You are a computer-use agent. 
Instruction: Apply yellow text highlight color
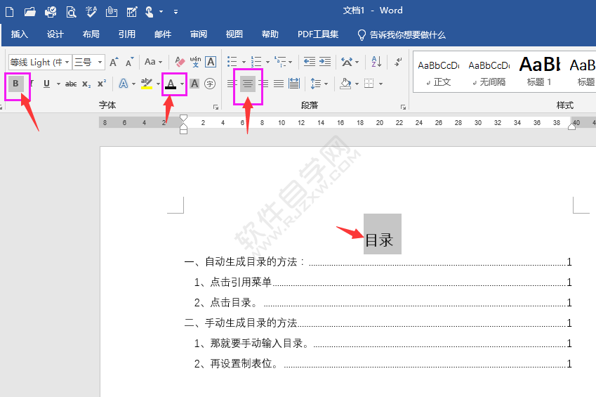tap(147, 84)
